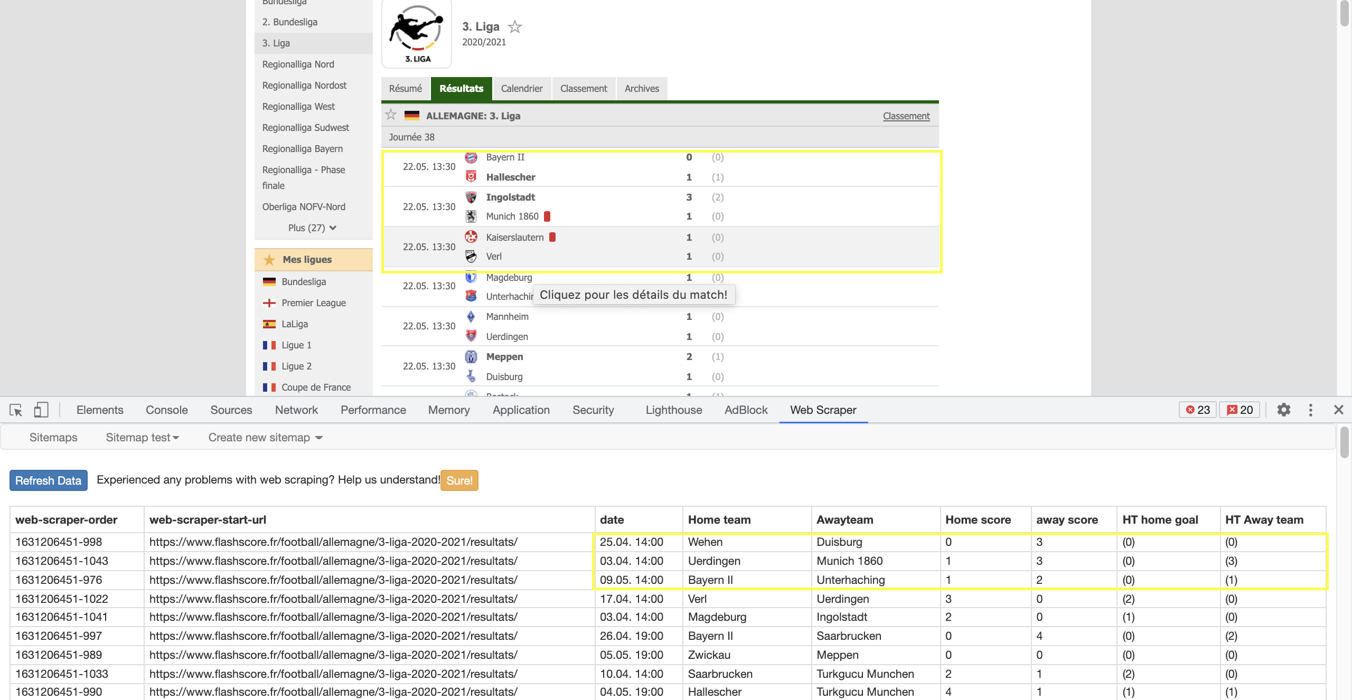Screen dimensions: 1352x700
Task: Click the Ingolstadt team crest icon
Action: pos(471,197)
